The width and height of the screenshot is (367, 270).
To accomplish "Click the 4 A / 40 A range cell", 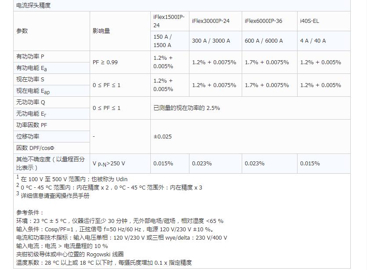I will [313, 41].
